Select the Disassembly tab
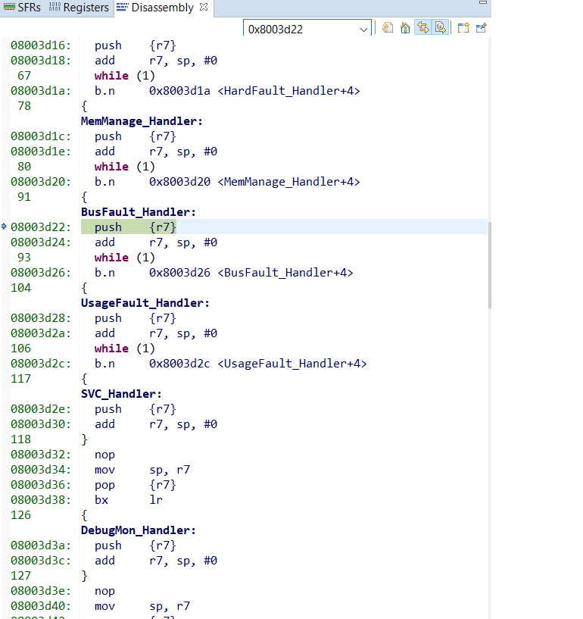The height and width of the screenshot is (619, 583). point(162,8)
